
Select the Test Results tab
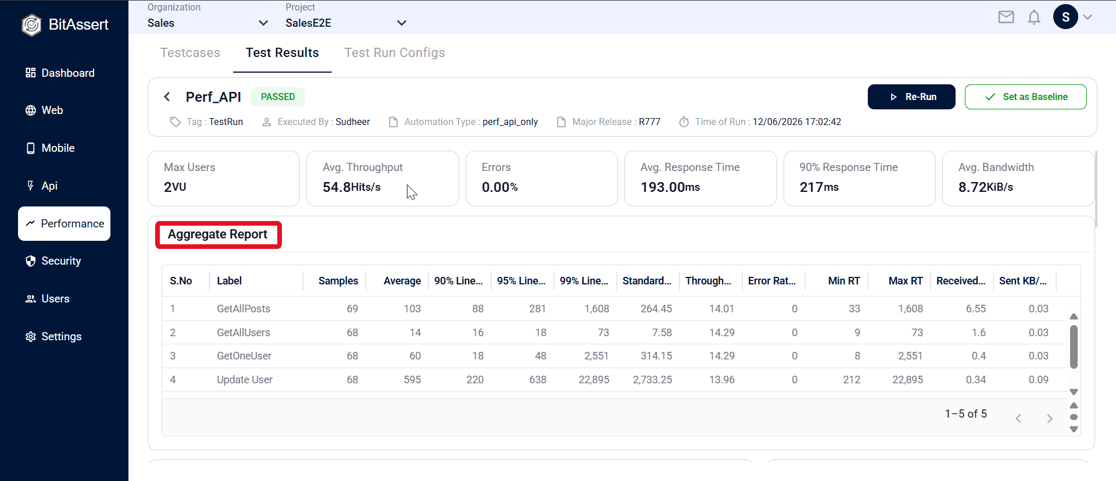[282, 53]
